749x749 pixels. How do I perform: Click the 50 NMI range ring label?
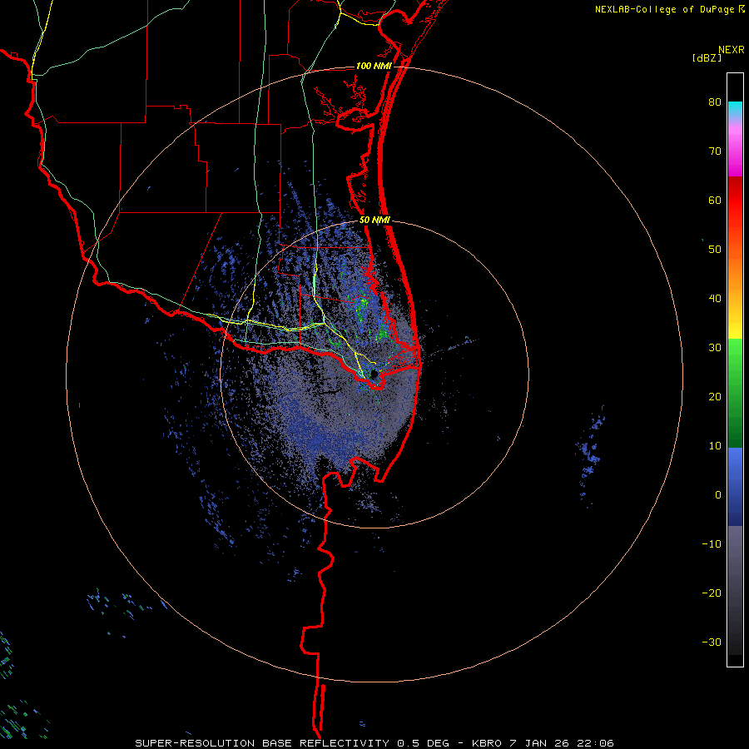374,221
